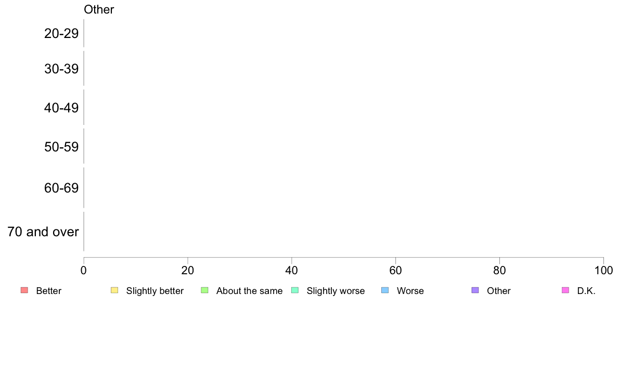The image size is (618, 383).
Task: Click the 100 tick on x-axis
Action: click(x=603, y=270)
